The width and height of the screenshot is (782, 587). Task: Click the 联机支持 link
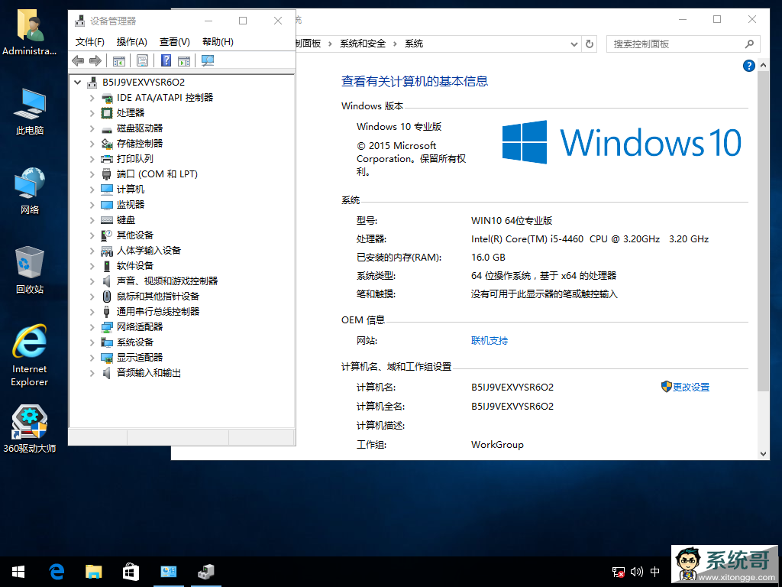(x=490, y=340)
